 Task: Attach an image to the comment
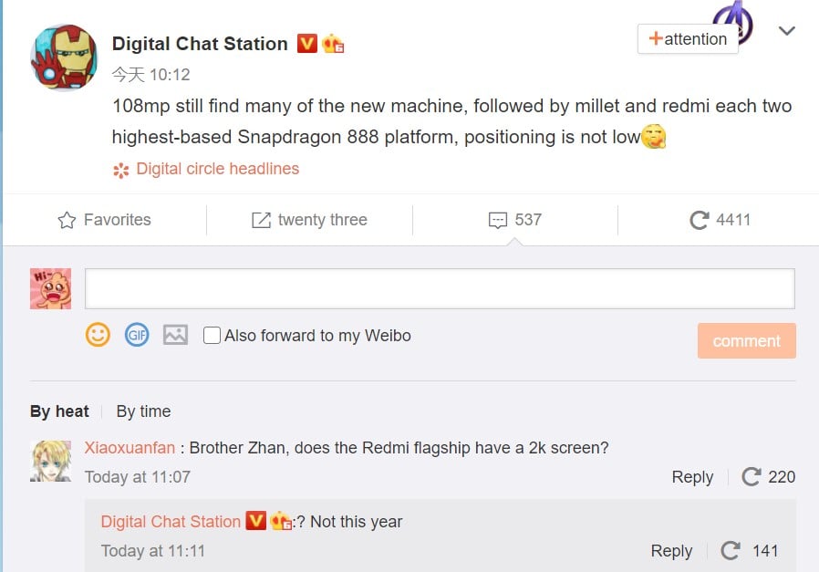(x=175, y=335)
